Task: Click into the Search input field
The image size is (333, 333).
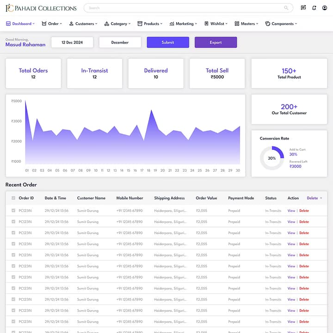Action: pyautogui.click(x=185, y=8)
